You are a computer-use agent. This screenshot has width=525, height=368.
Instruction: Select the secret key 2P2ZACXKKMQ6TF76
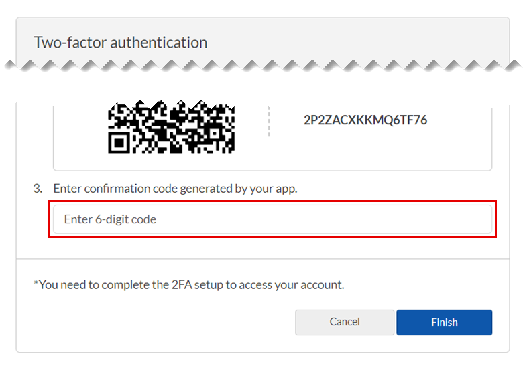365,120
